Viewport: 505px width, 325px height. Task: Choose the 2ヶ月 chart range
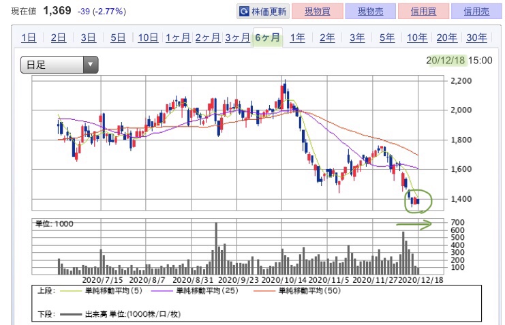pyautogui.click(x=207, y=37)
